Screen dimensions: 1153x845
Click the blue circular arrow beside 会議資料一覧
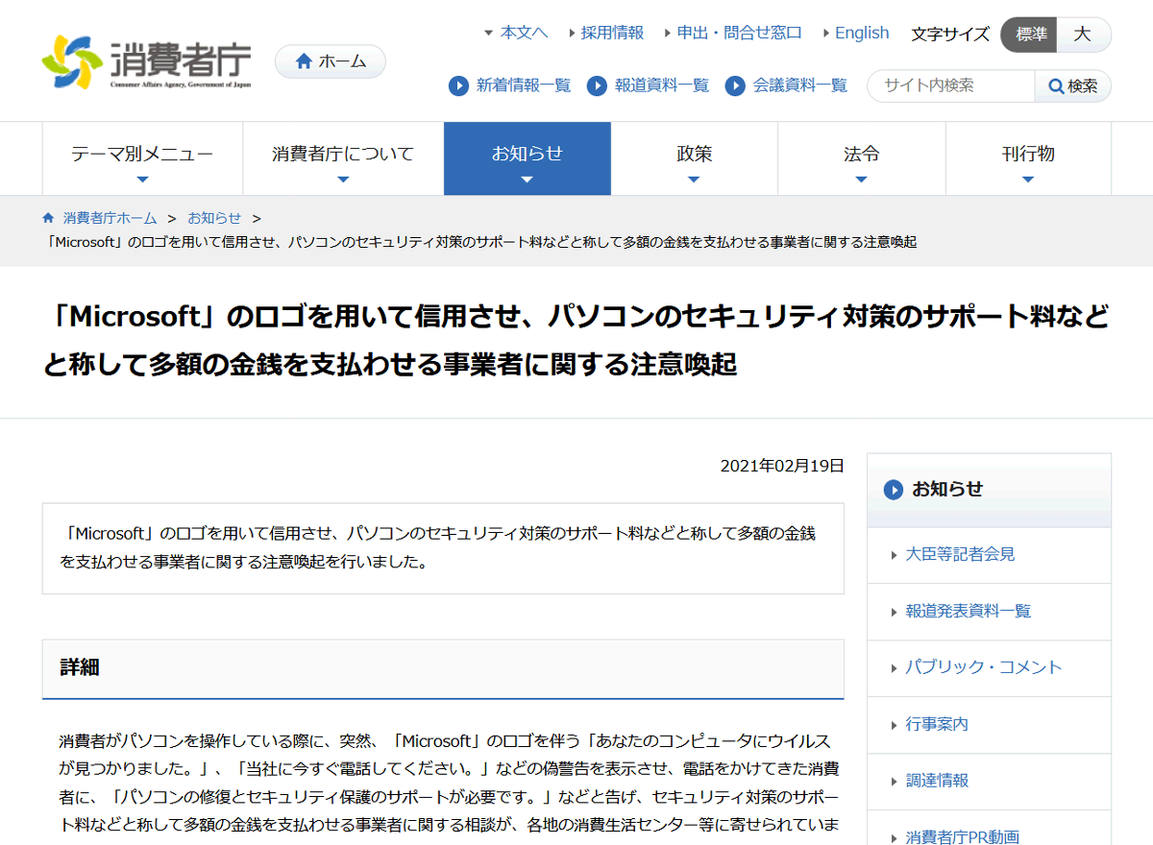click(736, 85)
